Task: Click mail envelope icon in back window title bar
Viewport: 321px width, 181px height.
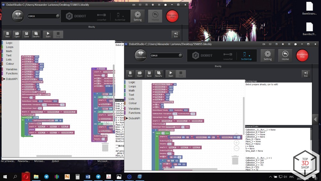Action: [140, 5]
